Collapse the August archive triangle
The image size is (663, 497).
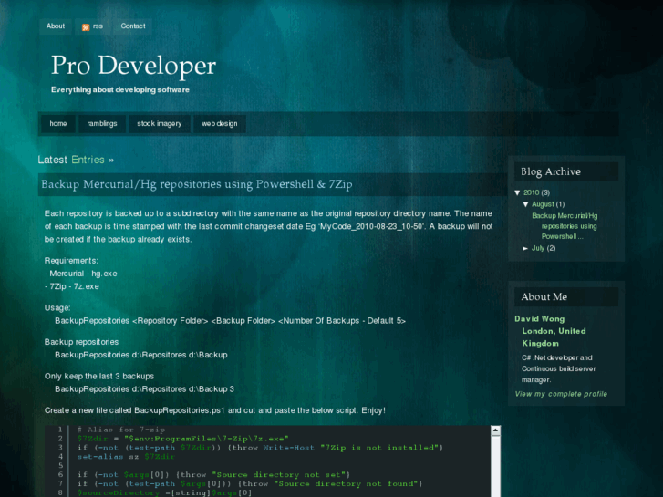(x=526, y=204)
